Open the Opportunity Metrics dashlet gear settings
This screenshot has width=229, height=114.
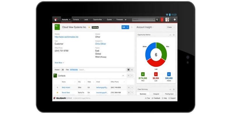pos(174,35)
